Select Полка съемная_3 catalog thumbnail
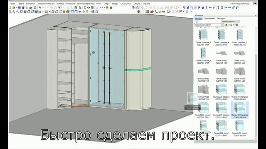The height and width of the screenshot is (149, 266). (x=203, y=35)
